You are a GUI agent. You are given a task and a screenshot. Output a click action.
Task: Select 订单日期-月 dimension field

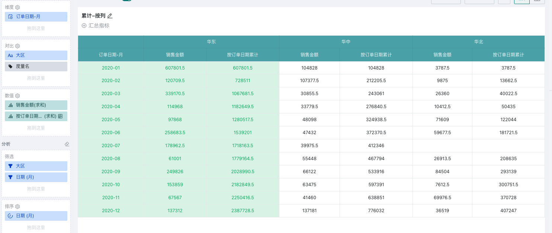[36, 17]
